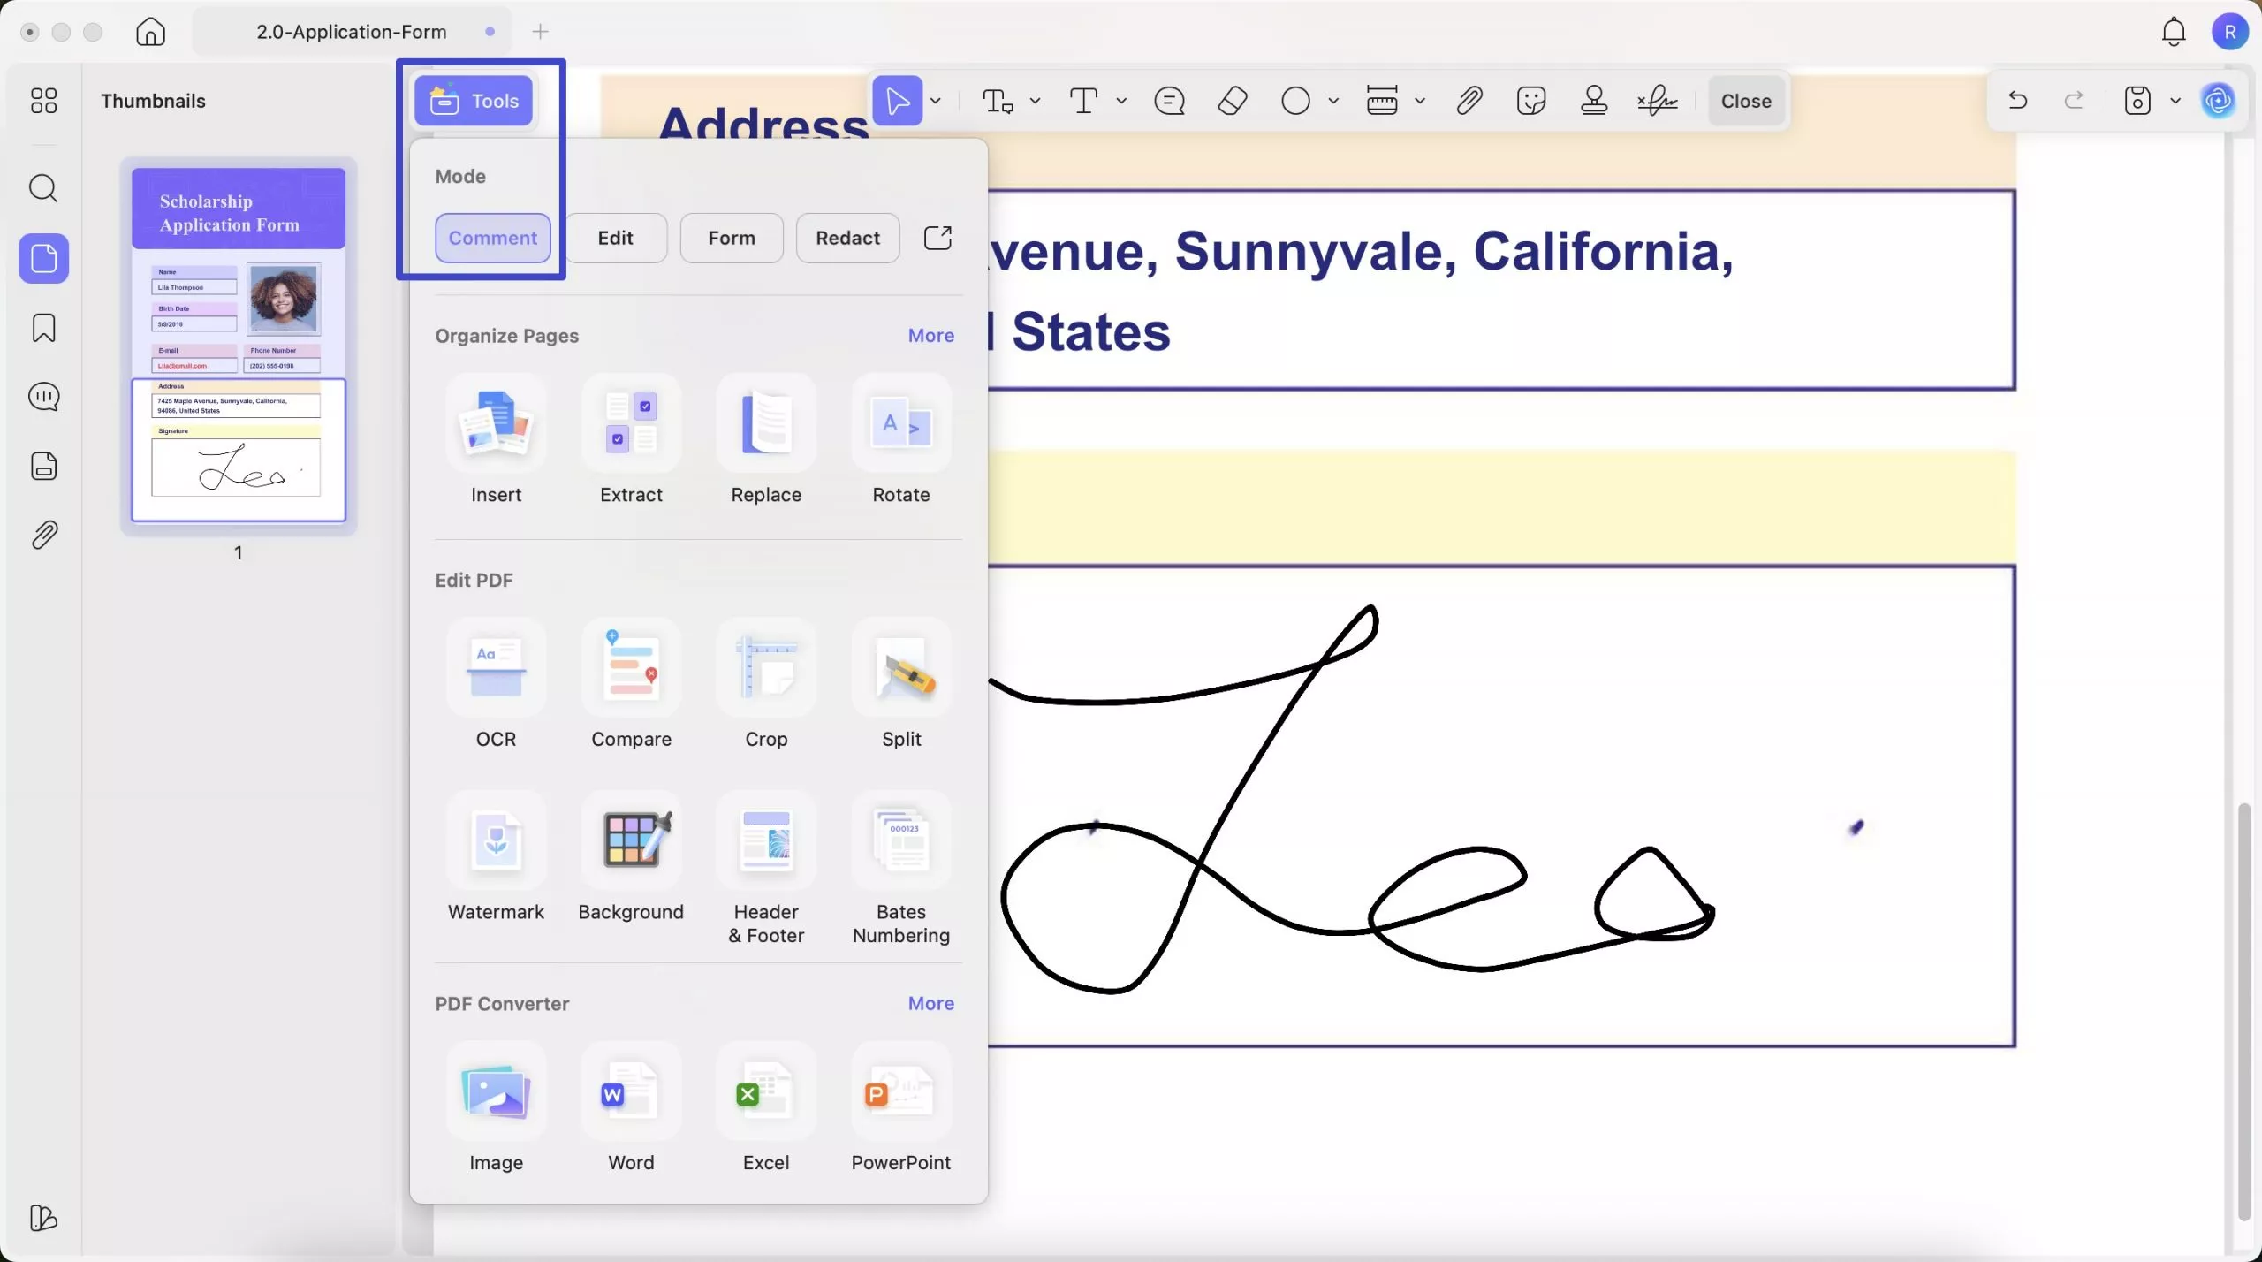
Task: Open the AI assistant icon
Action: pyautogui.click(x=2219, y=101)
